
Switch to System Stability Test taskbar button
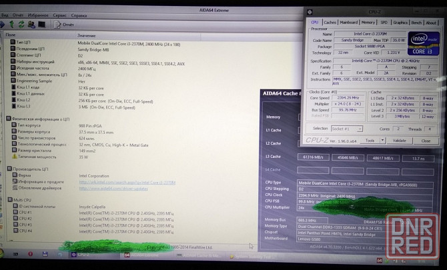(252, 257)
